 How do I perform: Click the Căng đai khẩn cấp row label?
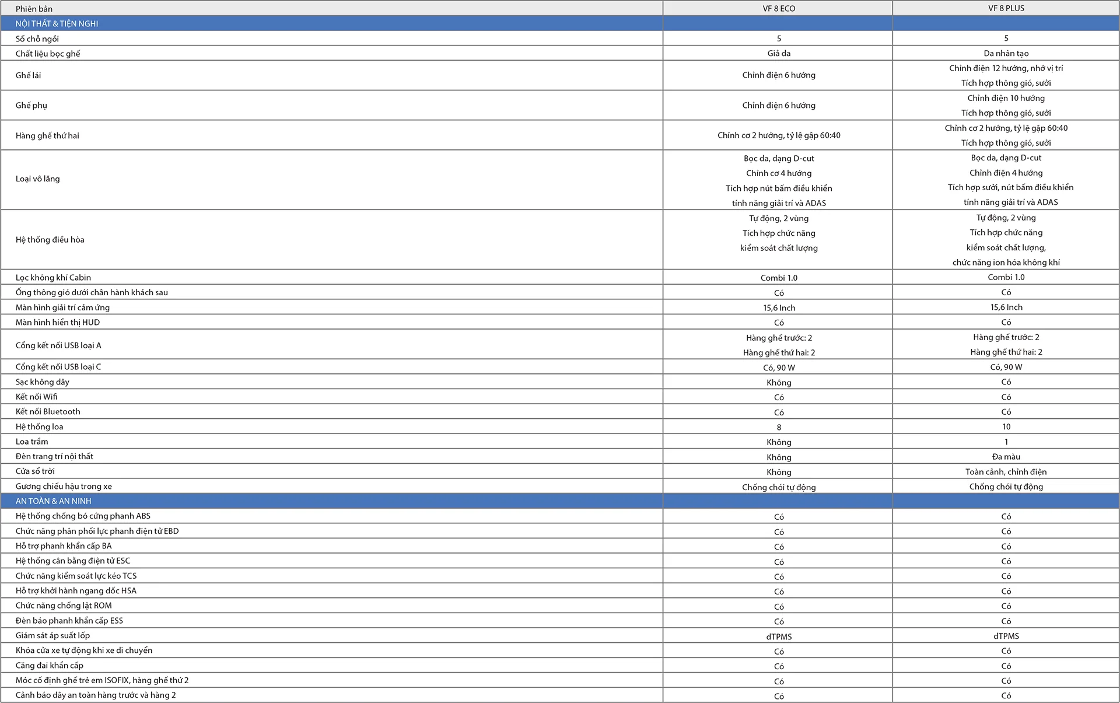click(x=49, y=665)
